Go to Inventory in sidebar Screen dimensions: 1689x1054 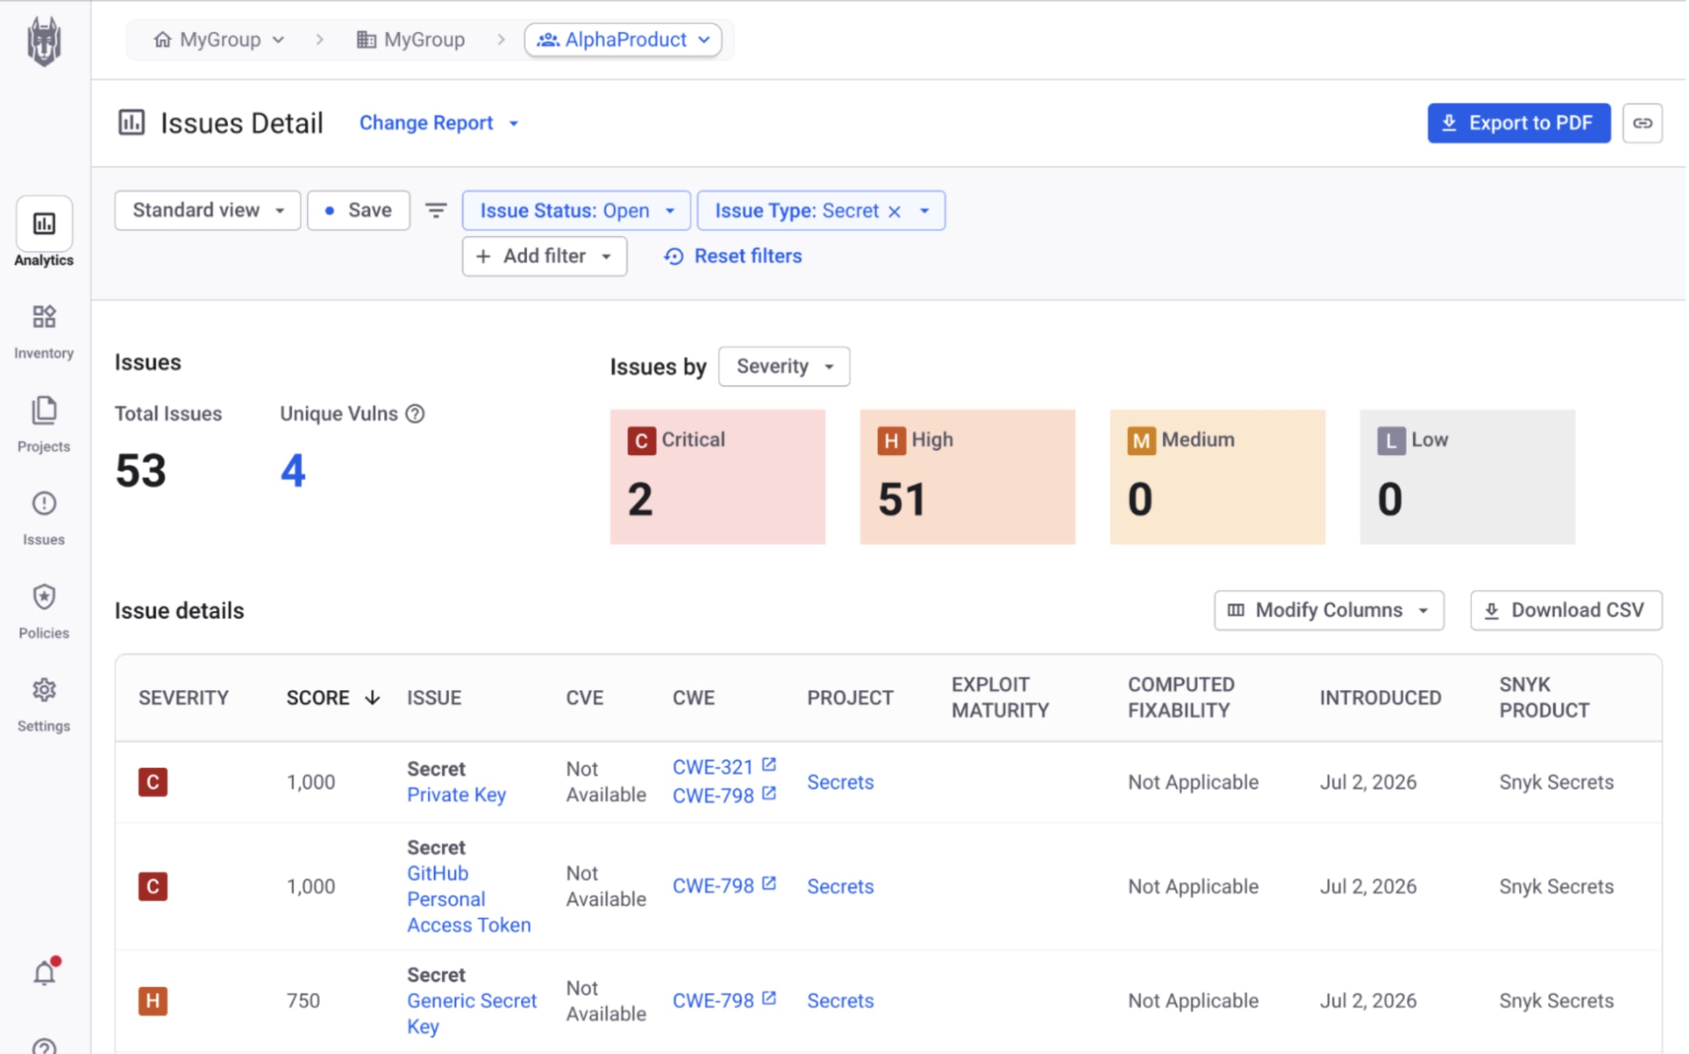[x=44, y=332]
